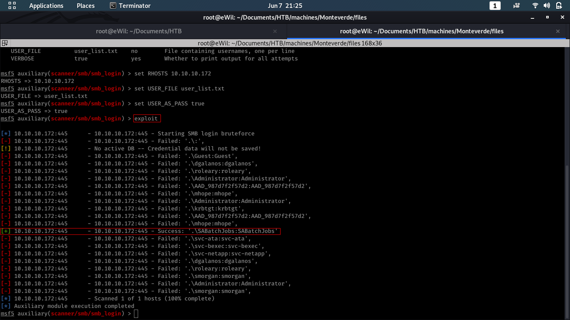The height and width of the screenshot is (320, 570).
Task: Click the VERBOSE option name
Action: (23, 59)
